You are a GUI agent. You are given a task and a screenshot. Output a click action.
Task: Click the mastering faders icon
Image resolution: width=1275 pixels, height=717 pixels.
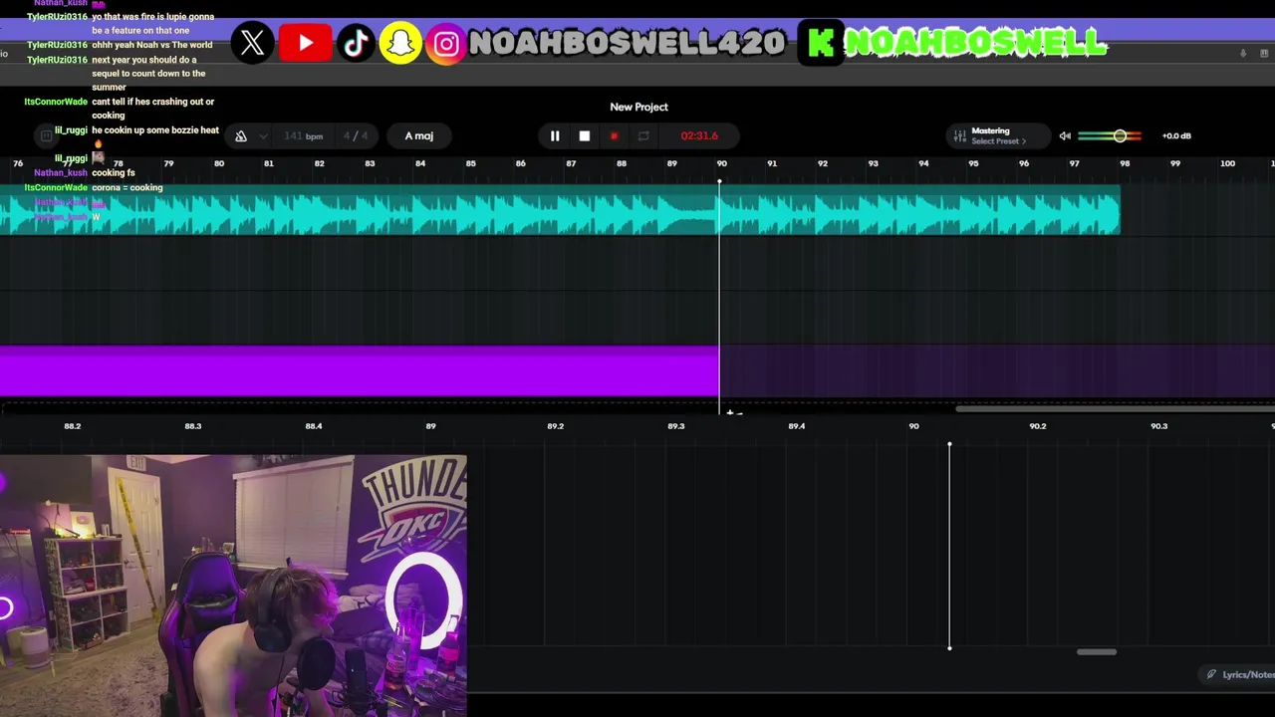959,135
